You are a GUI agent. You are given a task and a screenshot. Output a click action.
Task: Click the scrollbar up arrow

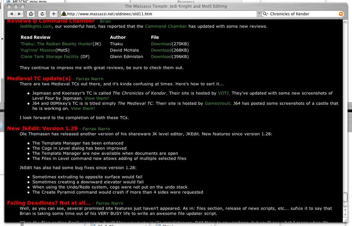(345, 209)
